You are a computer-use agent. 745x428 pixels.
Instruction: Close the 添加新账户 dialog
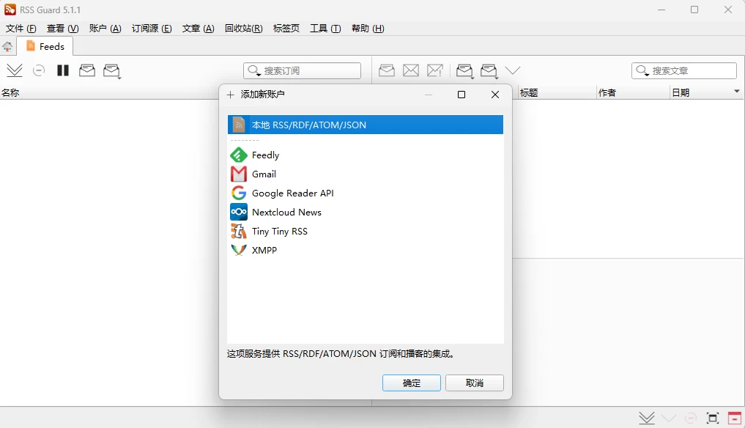495,95
